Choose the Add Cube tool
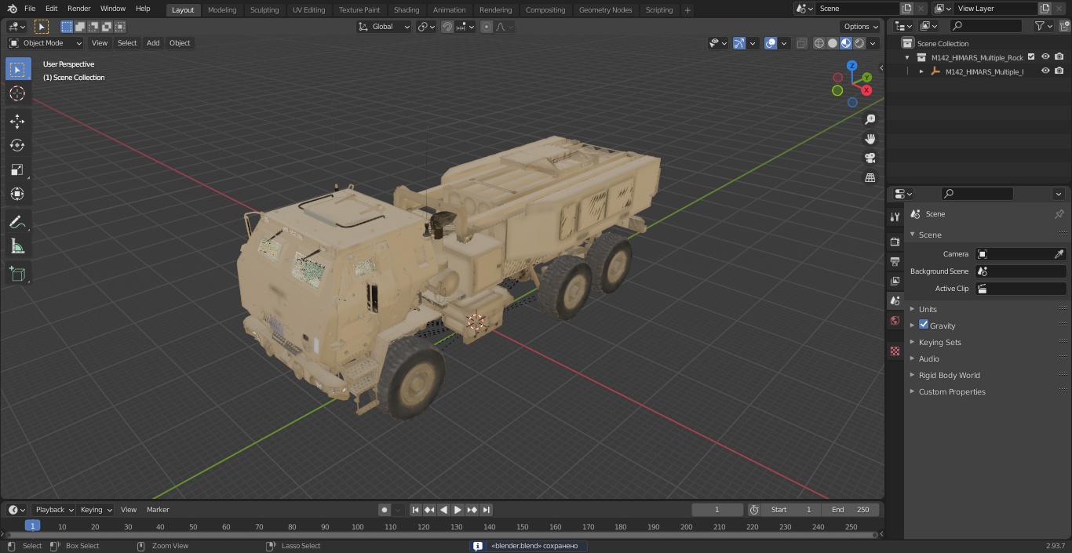The height and width of the screenshot is (553, 1072). tap(18, 274)
